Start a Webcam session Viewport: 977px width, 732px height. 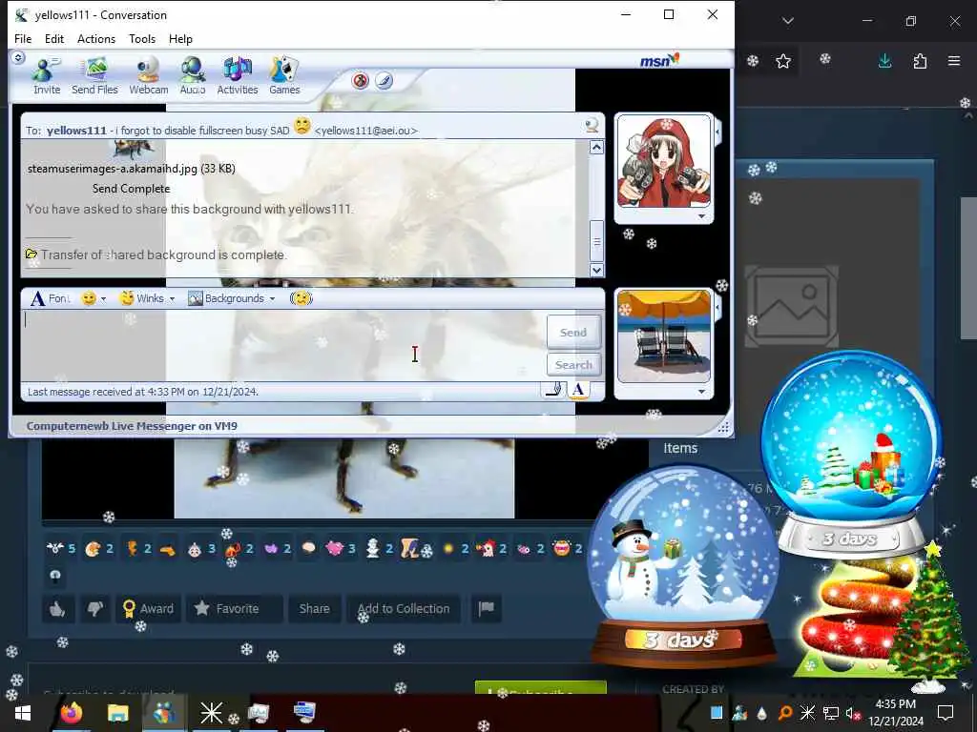148,75
